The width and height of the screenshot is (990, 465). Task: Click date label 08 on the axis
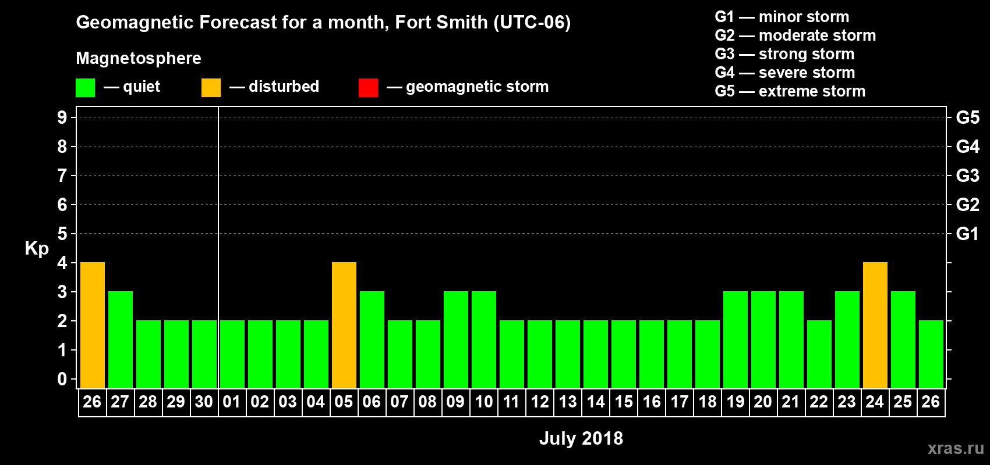click(x=427, y=402)
